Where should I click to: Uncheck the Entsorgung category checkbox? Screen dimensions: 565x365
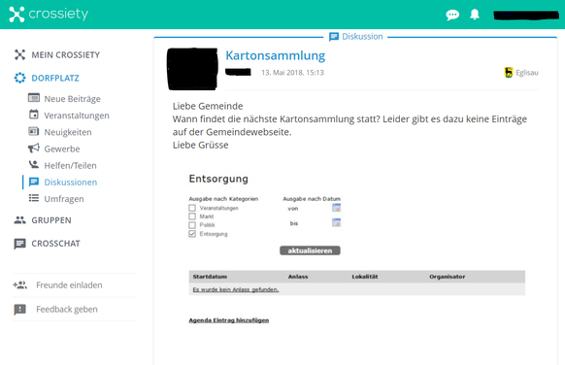(192, 234)
